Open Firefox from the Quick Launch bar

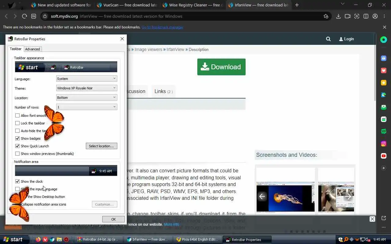click(x=38, y=239)
